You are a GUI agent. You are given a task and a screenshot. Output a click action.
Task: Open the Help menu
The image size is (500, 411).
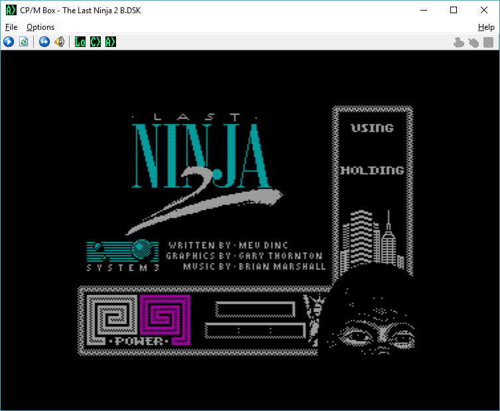coord(486,27)
